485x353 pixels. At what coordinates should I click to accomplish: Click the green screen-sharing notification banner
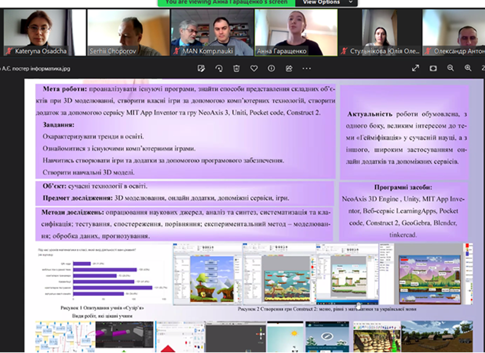point(226,2)
